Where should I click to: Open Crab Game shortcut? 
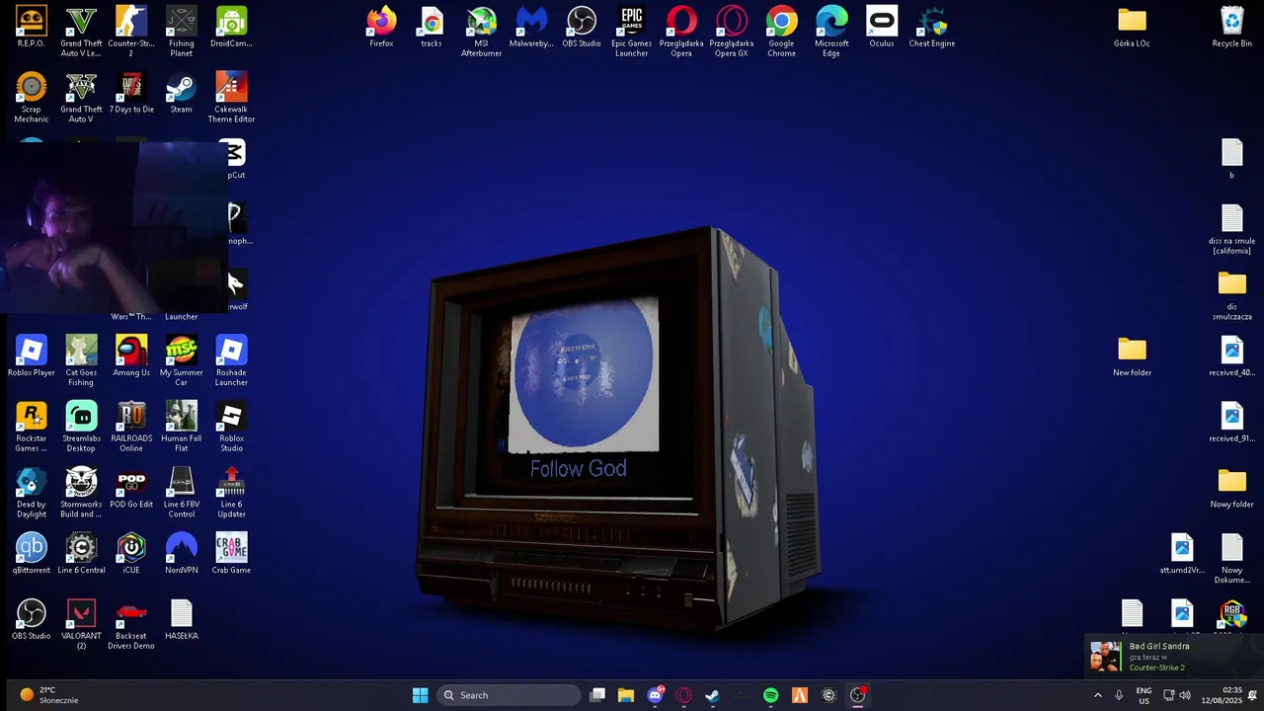231,553
